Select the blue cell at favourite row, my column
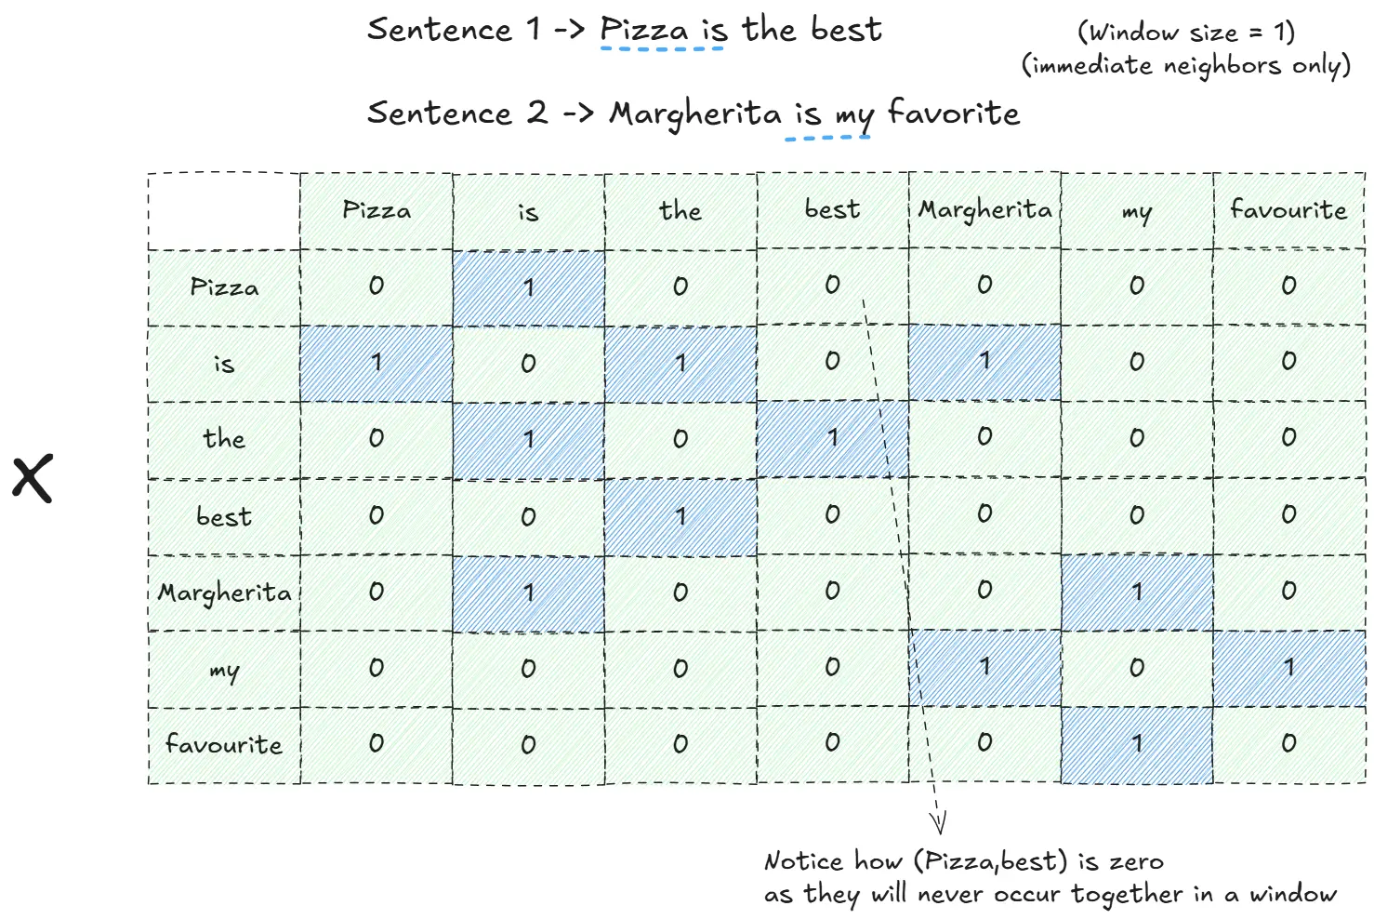Viewport: 1374px width, 919px height. (x=1137, y=745)
